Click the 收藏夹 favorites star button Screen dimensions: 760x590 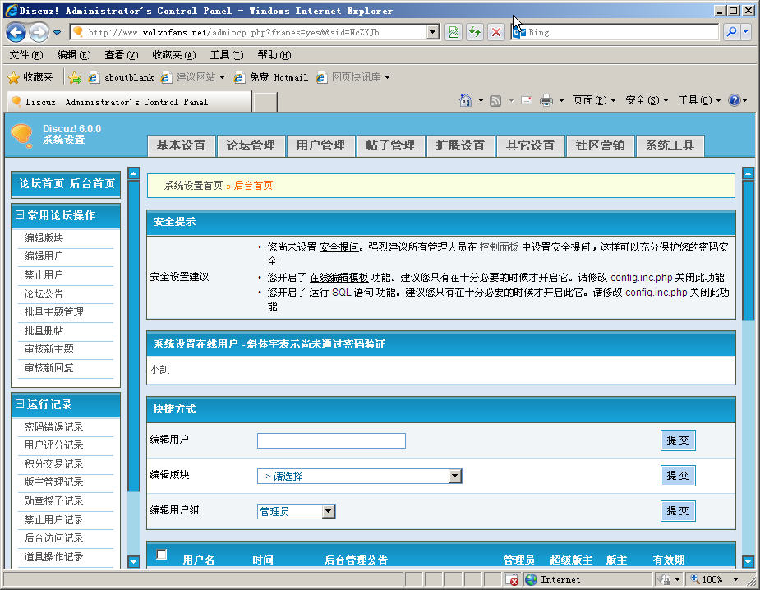[30, 77]
